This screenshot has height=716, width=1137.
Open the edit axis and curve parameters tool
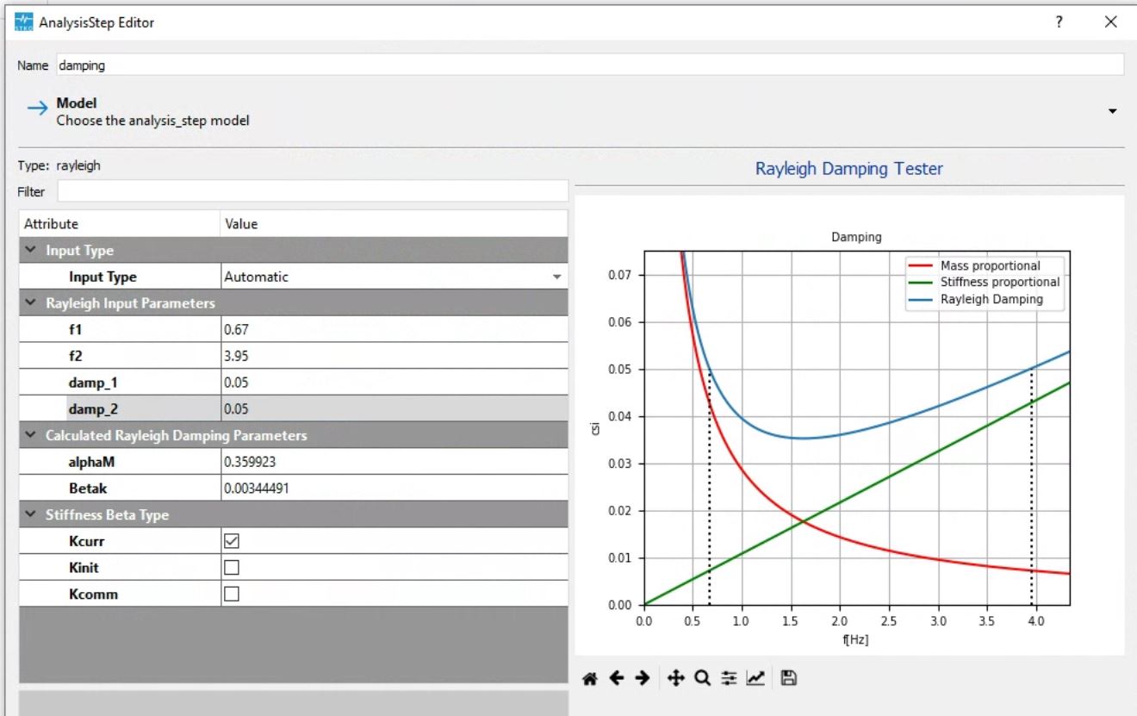click(x=755, y=679)
